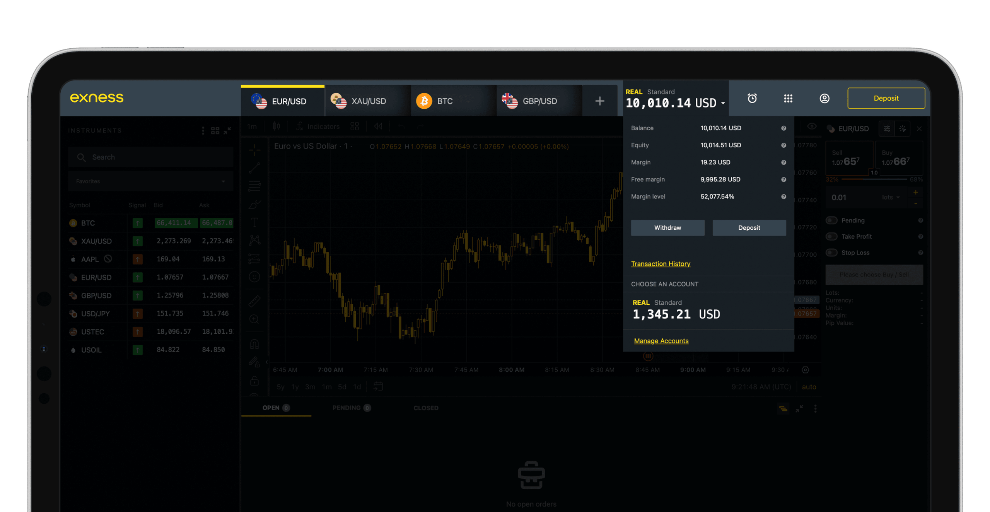Click Margin level help question mark
The image size is (990, 512).
tap(783, 196)
